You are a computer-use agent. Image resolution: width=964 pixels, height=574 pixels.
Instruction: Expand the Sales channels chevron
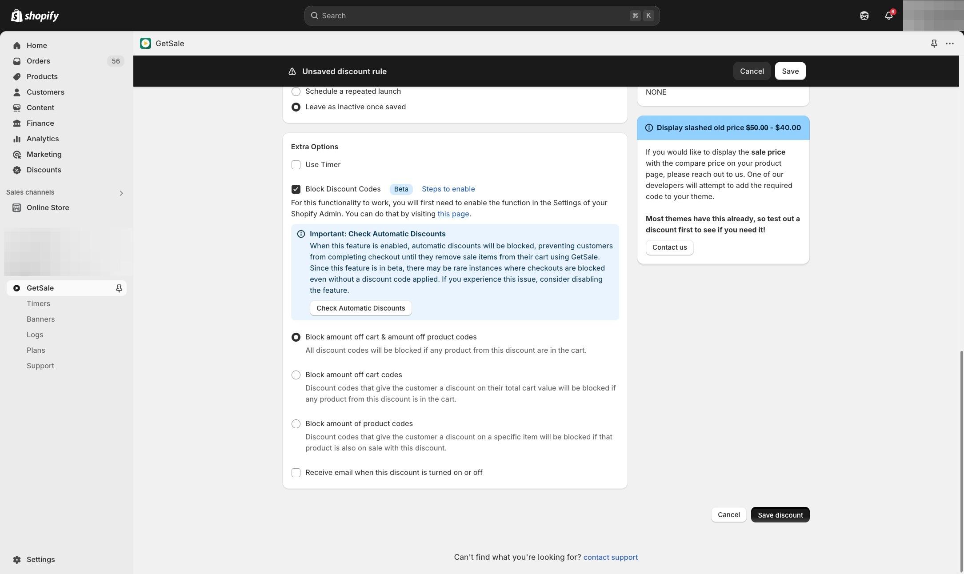coord(121,193)
